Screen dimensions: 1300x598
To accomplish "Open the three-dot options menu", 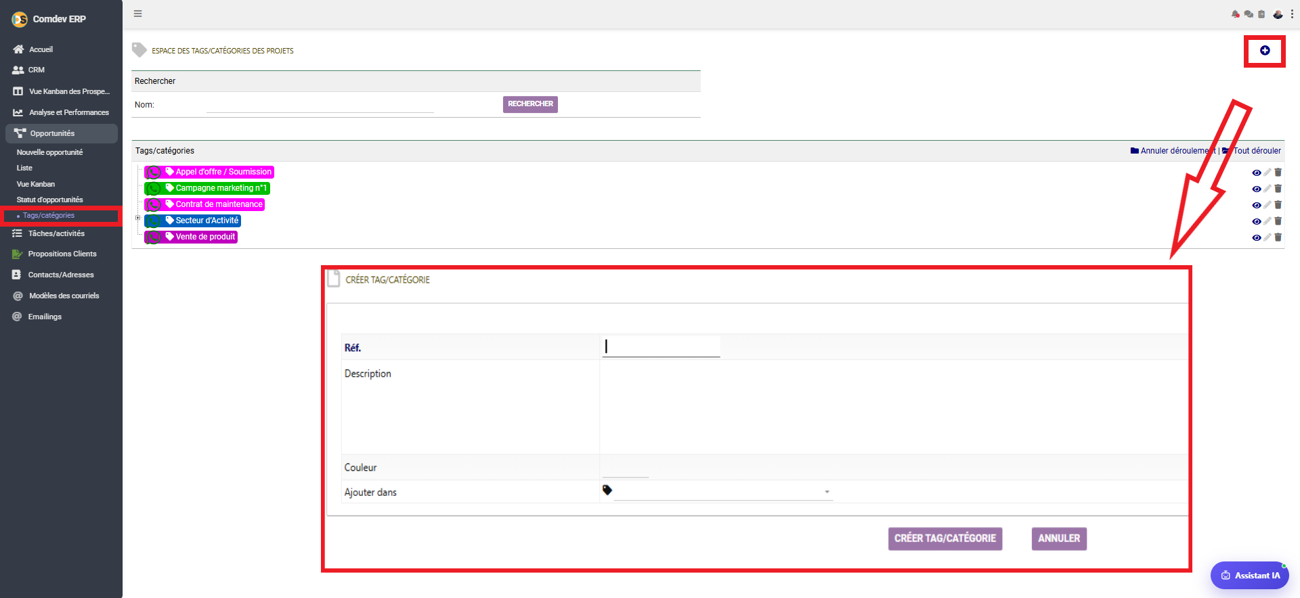I will pyautogui.click(x=1292, y=14).
